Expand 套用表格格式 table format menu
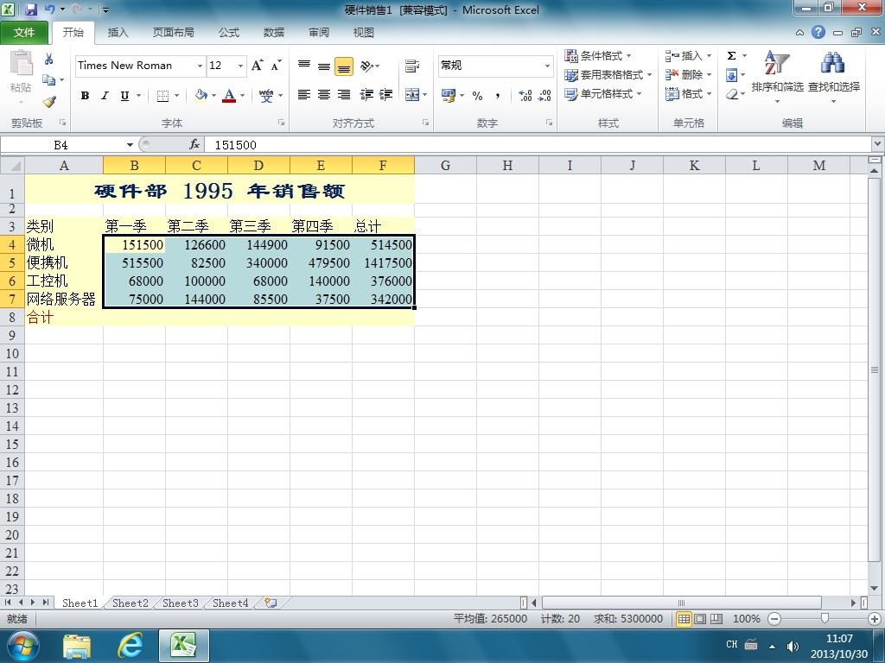 (608, 75)
